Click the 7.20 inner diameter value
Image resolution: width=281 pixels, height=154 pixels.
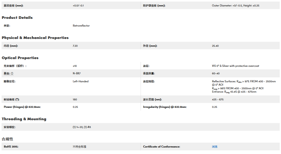75,46
